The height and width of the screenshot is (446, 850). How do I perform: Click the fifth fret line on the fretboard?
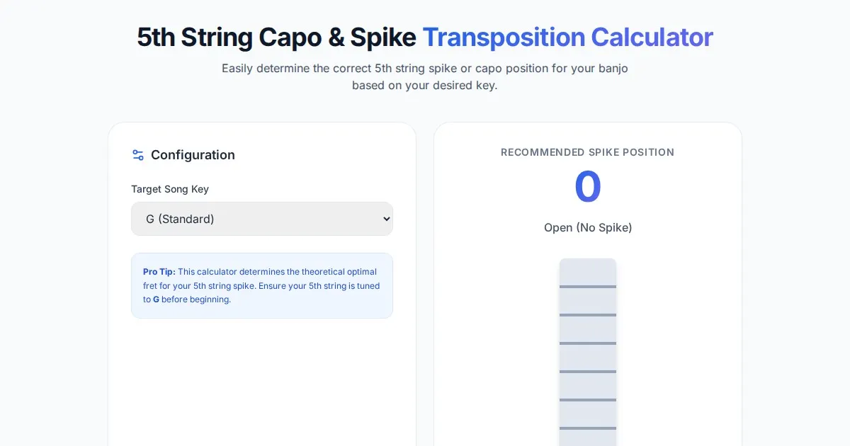coord(588,400)
